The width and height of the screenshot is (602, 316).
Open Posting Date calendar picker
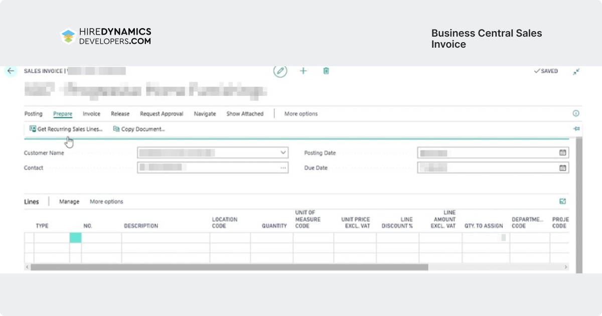563,153
